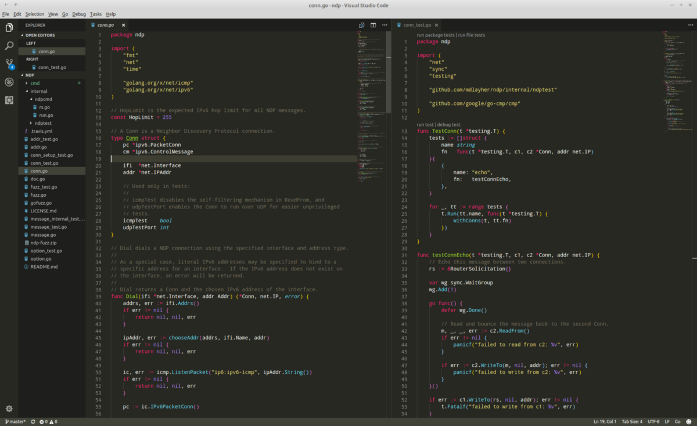697x426 pixels.
Task: Open the Search view in activity bar
Action: [9, 45]
